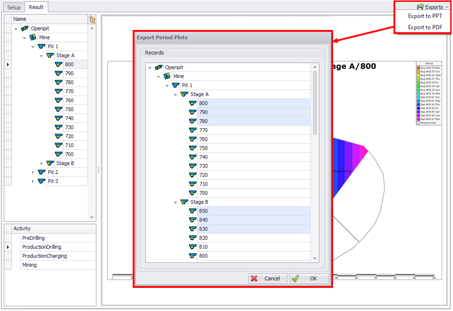This screenshot has height=311, width=453.
Task: Expand Stage B in the left Name tree
Action: [x=42, y=163]
